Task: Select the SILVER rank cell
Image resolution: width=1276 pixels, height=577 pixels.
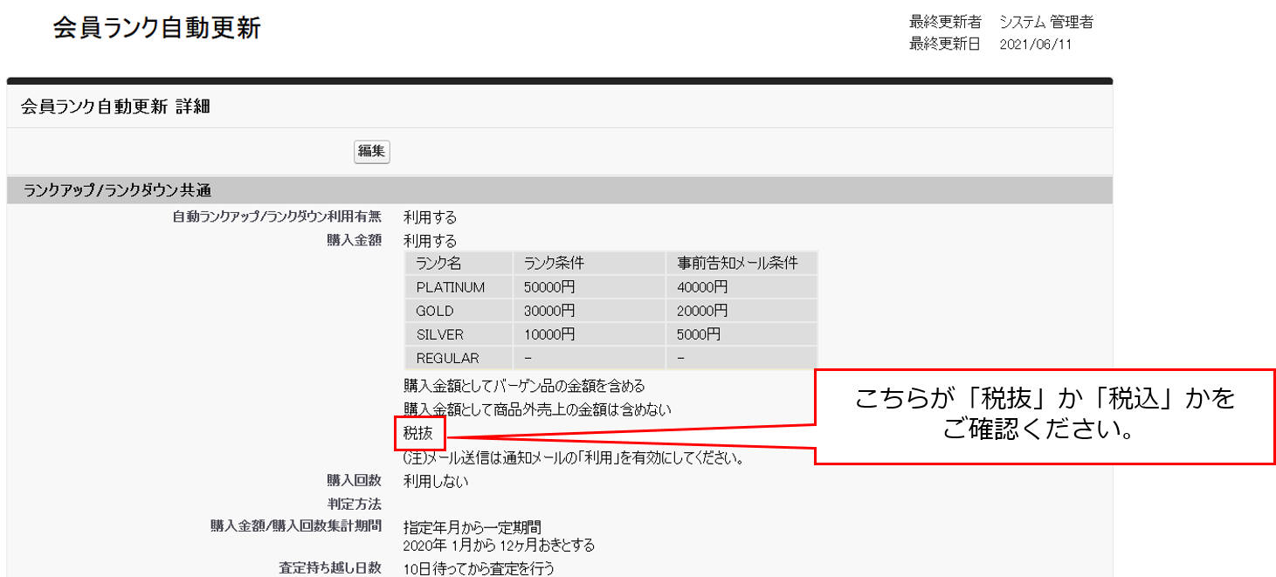Action: (x=439, y=334)
